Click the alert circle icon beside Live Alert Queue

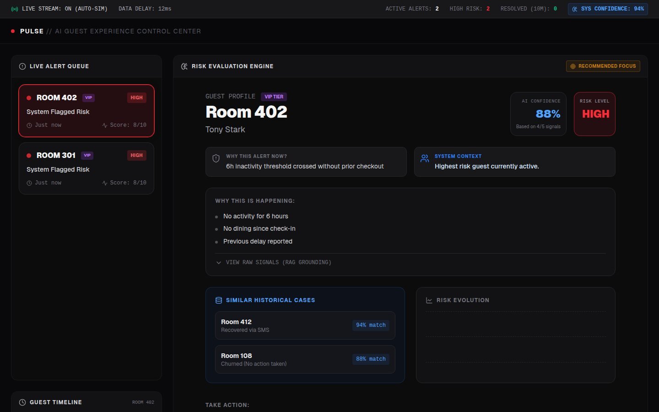pos(22,66)
